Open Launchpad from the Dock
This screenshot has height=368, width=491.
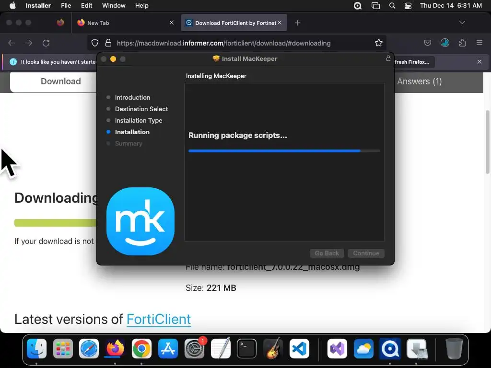tap(63, 348)
